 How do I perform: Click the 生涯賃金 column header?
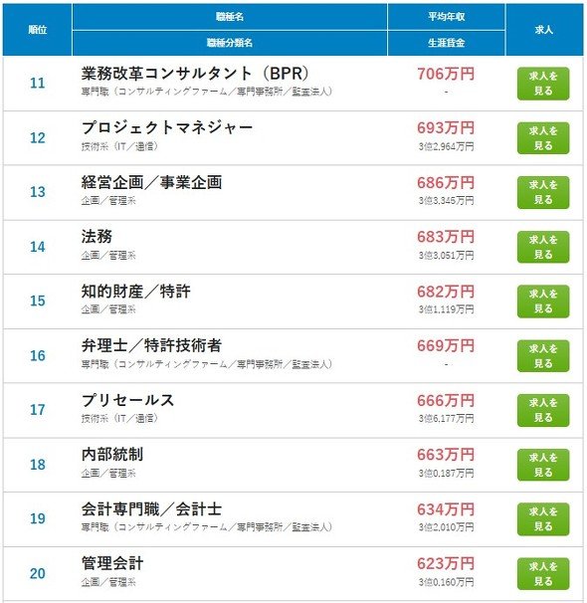446,43
